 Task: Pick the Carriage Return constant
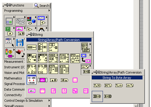click(53, 91)
